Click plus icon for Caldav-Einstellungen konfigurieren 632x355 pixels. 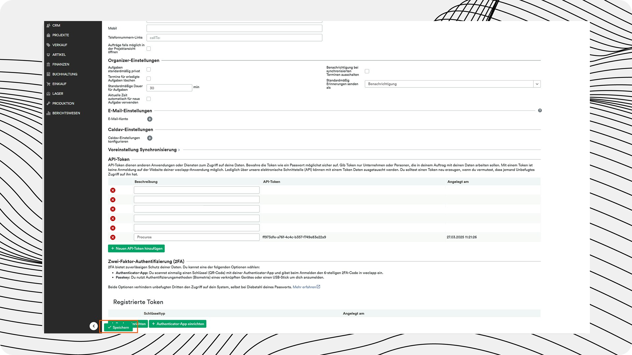(150, 138)
